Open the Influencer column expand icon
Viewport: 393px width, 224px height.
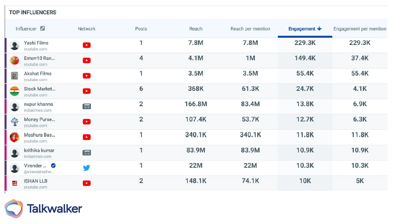click(42, 28)
